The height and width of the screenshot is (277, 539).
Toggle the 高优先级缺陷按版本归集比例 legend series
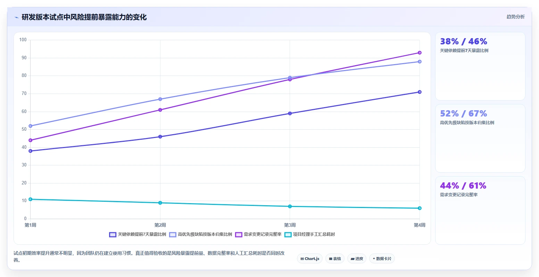tap(200, 234)
